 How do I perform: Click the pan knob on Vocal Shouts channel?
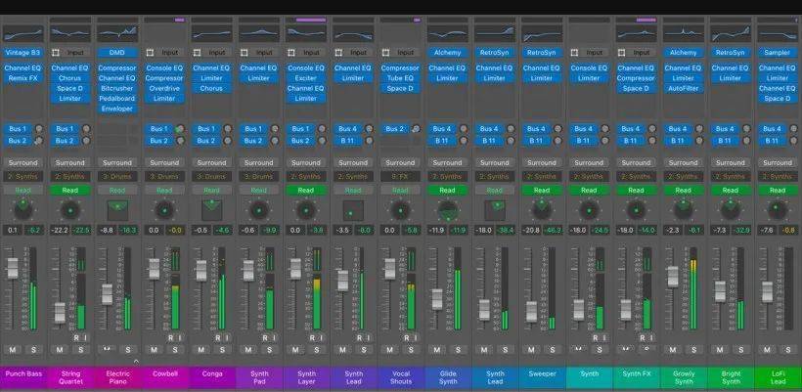coord(400,210)
